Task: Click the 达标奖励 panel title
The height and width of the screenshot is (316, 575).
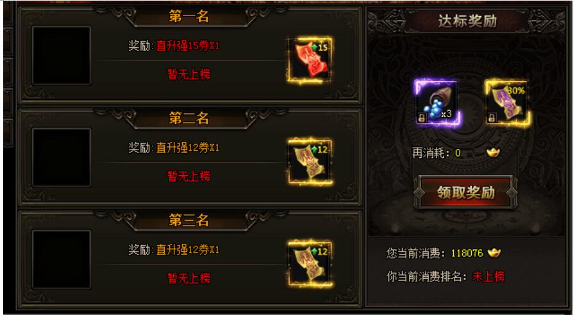Action: (467, 21)
